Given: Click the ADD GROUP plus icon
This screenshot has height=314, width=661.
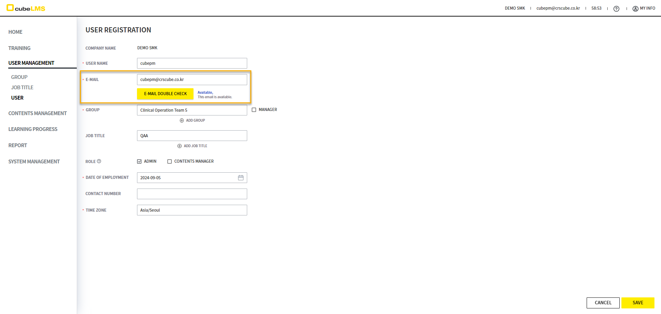Looking at the screenshot, I should (x=182, y=121).
